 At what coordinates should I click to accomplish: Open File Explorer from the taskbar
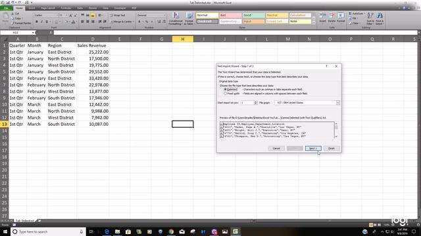[x=117, y=231]
